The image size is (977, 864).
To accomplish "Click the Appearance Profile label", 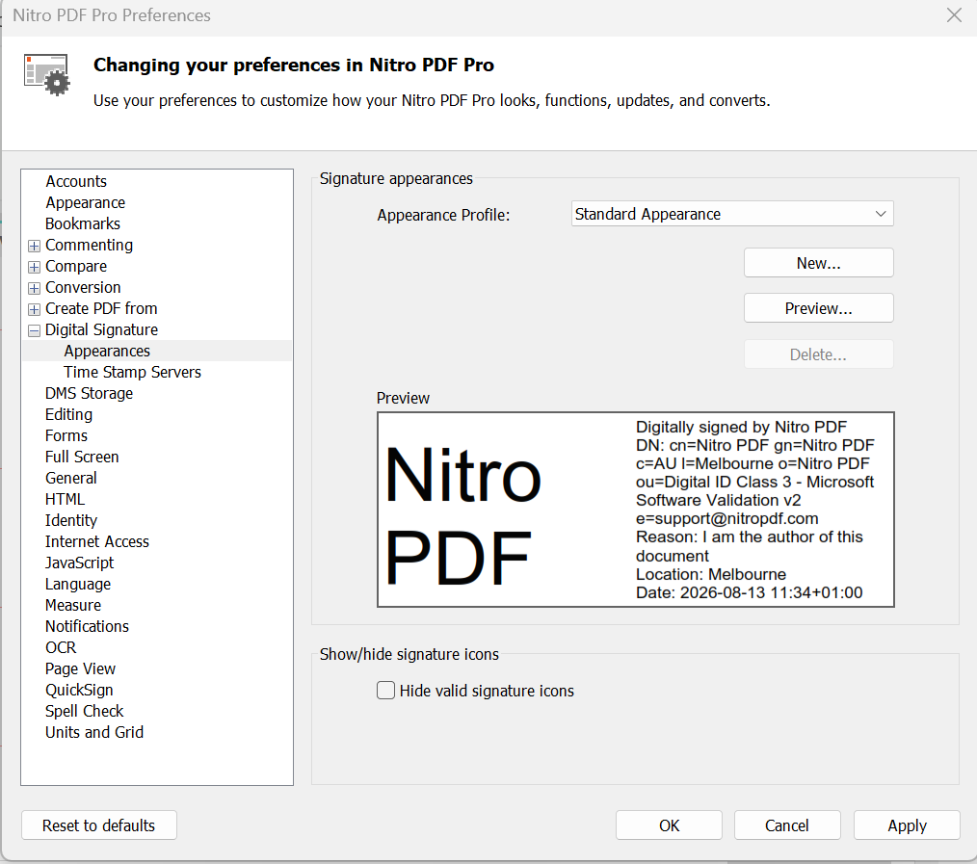I will [443, 215].
